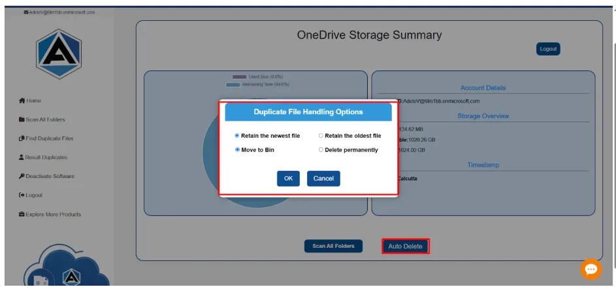Open the orange chat bubble widget
The width and height of the screenshot is (616, 287).
click(591, 269)
